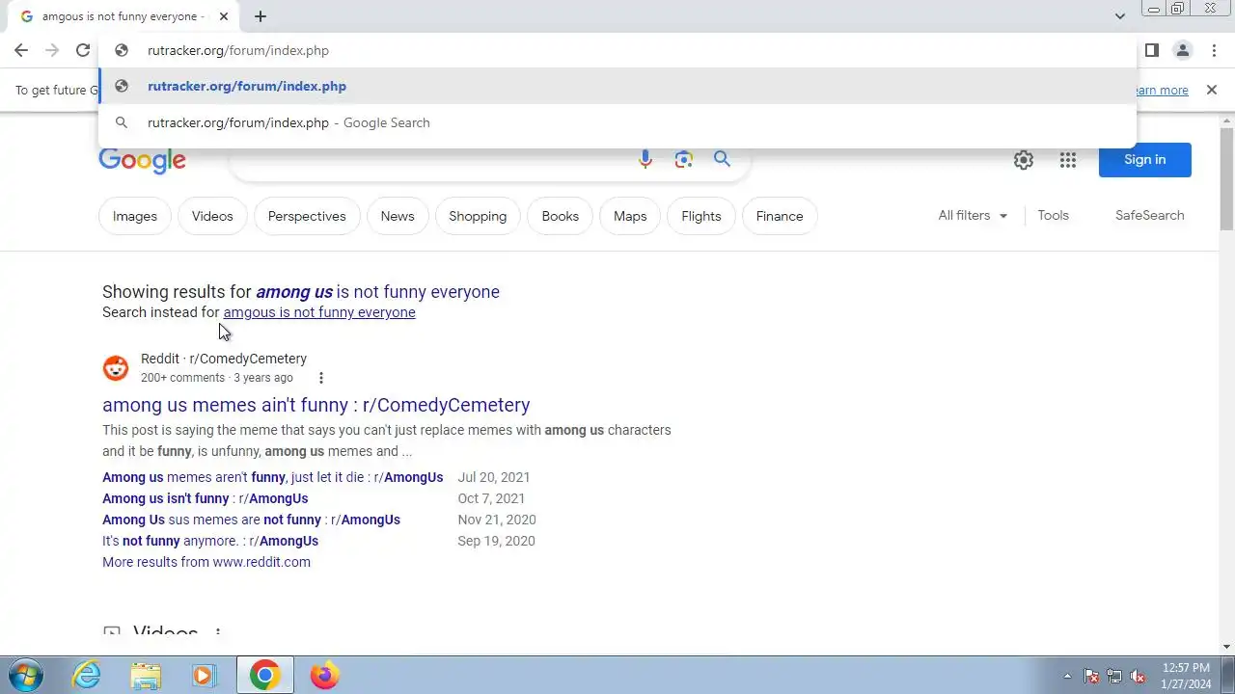Open 'among us memes ain't funny' result

[316, 405]
